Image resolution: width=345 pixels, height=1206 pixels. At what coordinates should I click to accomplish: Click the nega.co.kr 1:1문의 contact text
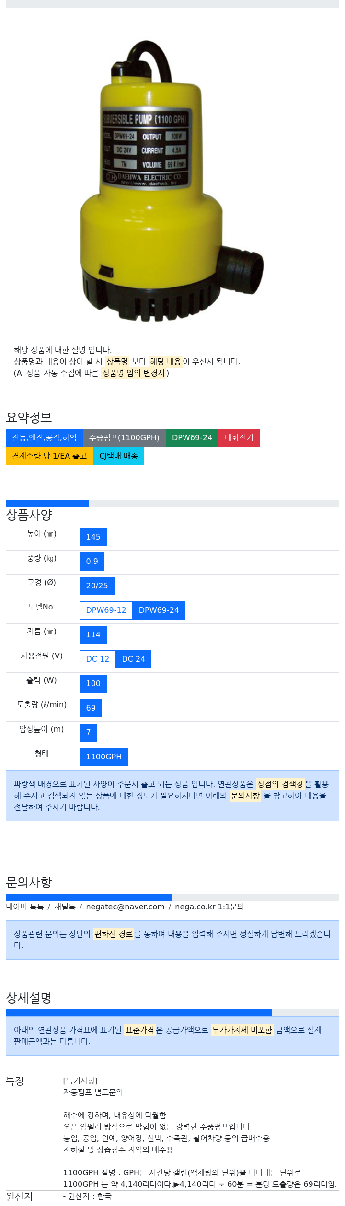(209, 907)
